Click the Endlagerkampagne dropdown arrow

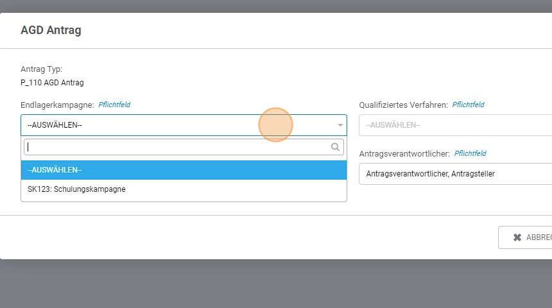pos(340,125)
